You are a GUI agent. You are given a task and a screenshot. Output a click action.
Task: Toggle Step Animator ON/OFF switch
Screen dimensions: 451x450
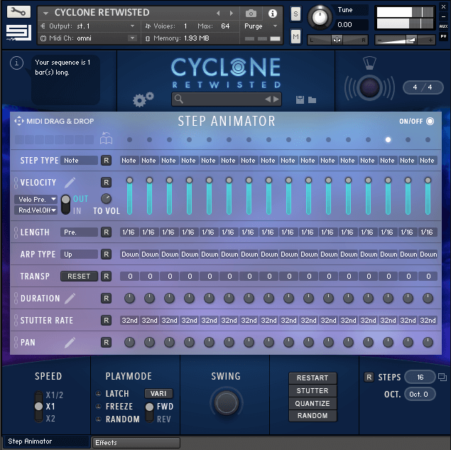coord(430,122)
